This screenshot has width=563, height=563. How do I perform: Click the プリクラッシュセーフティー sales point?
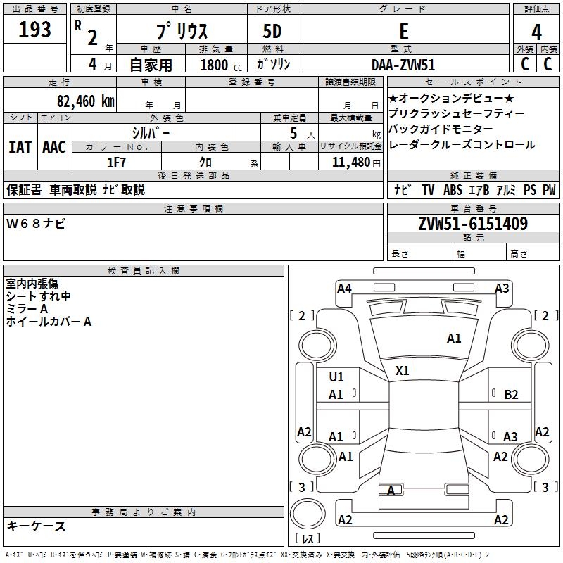point(456,113)
